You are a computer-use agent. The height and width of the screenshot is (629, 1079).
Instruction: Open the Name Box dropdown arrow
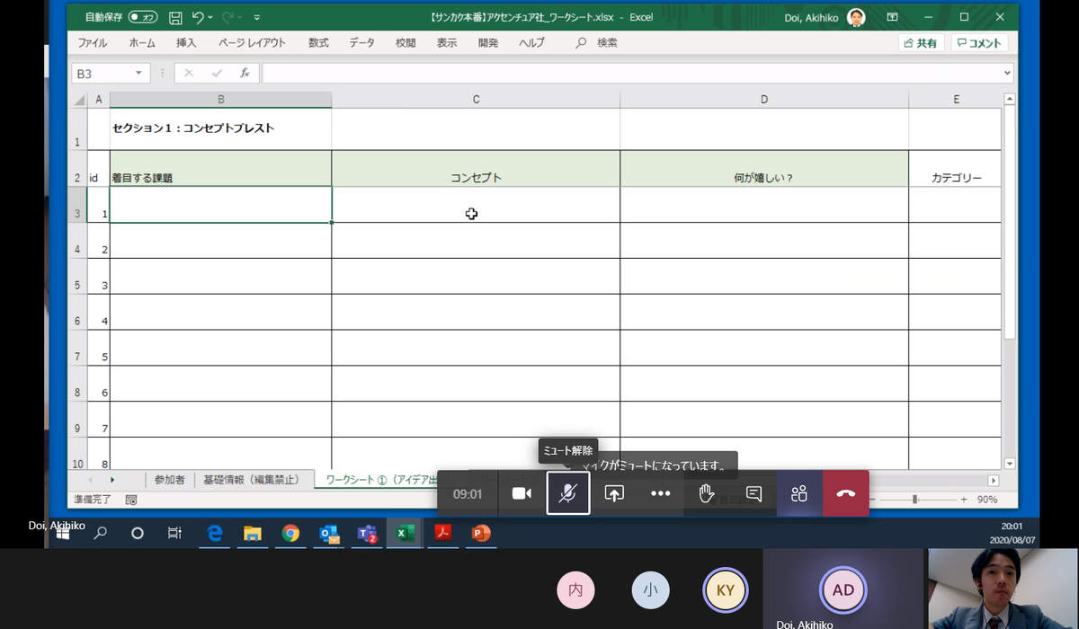point(138,74)
